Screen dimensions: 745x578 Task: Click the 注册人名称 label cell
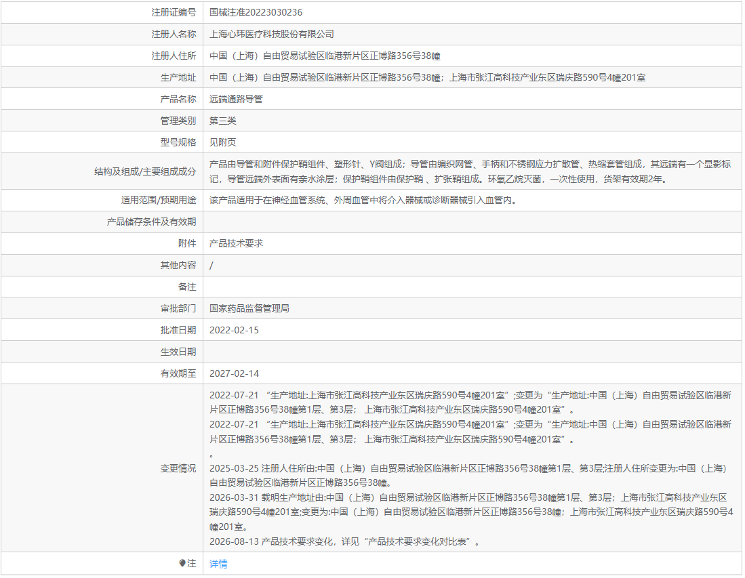click(102, 34)
